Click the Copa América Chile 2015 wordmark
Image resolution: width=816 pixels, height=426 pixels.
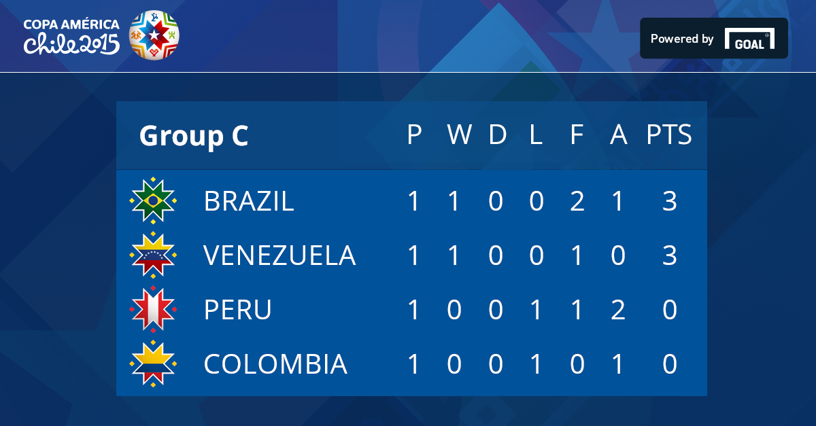[71, 36]
